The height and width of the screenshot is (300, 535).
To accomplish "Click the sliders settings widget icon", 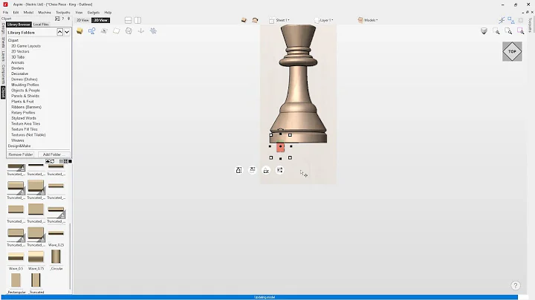I will (279, 170).
